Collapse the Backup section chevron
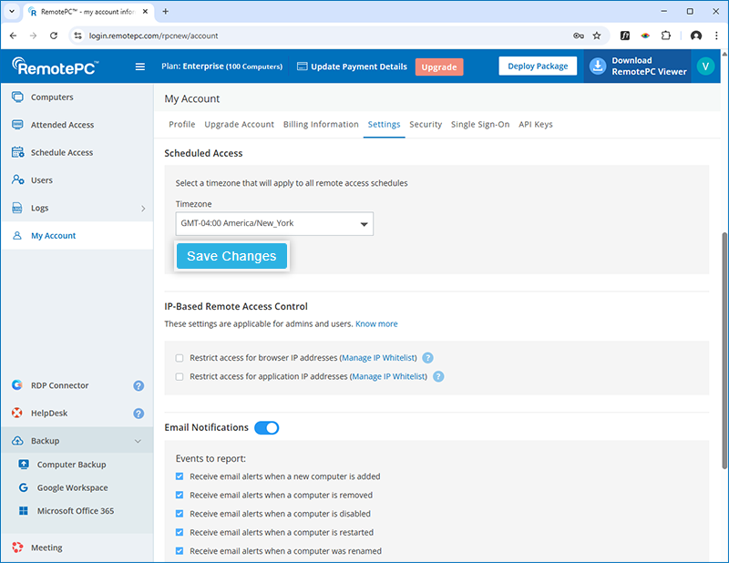The height and width of the screenshot is (563, 729). point(138,441)
